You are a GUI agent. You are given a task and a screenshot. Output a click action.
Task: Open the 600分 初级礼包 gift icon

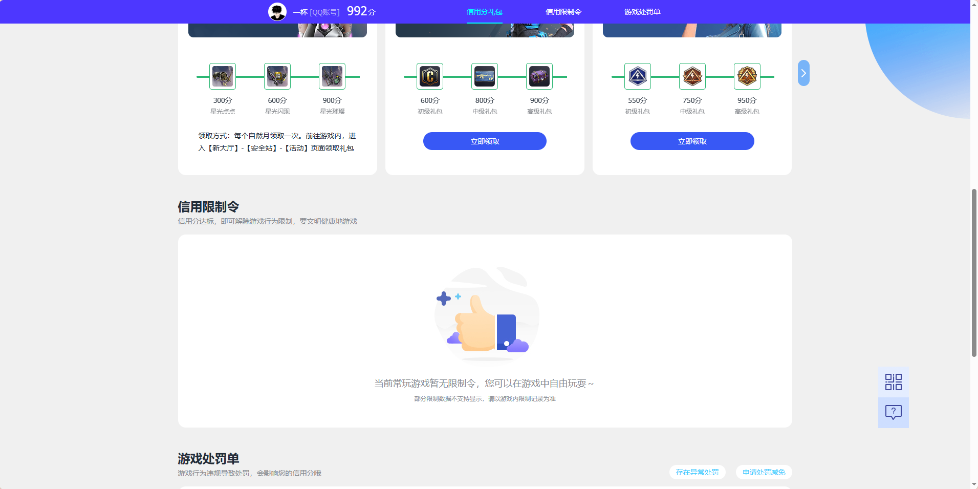429,76
